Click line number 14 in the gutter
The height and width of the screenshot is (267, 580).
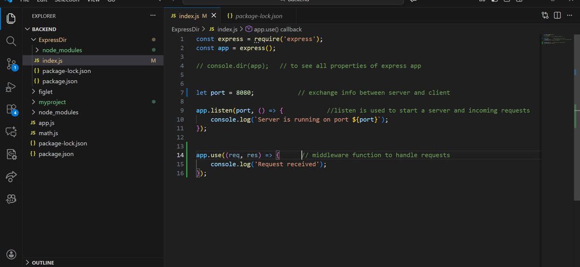(x=180, y=155)
